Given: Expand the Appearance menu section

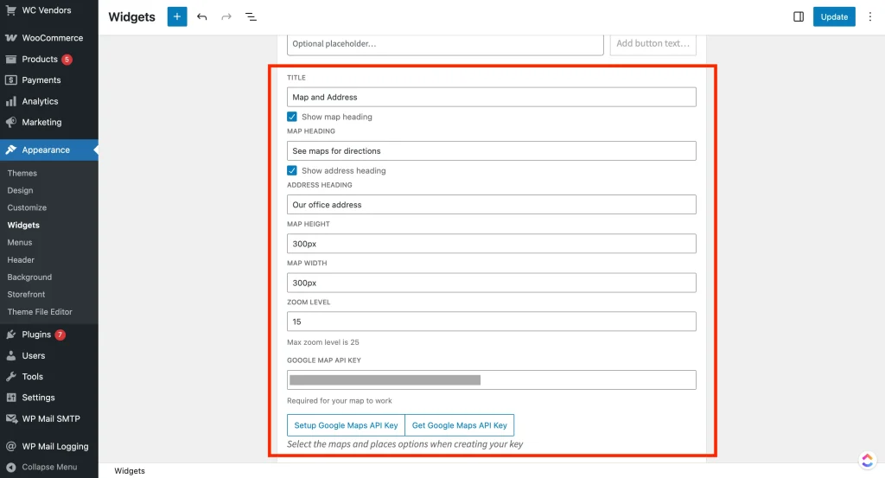Looking at the screenshot, I should [46, 150].
